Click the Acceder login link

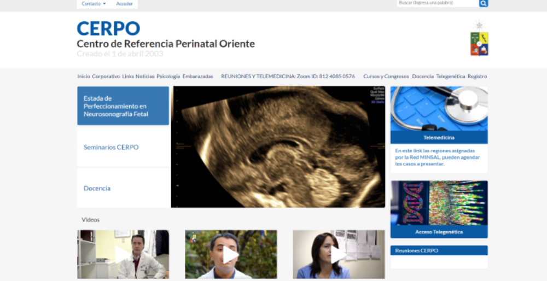point(124,4)
